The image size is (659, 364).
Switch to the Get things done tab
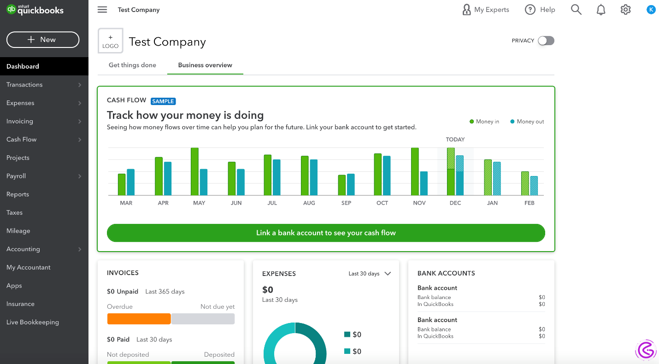coord(132,65)
